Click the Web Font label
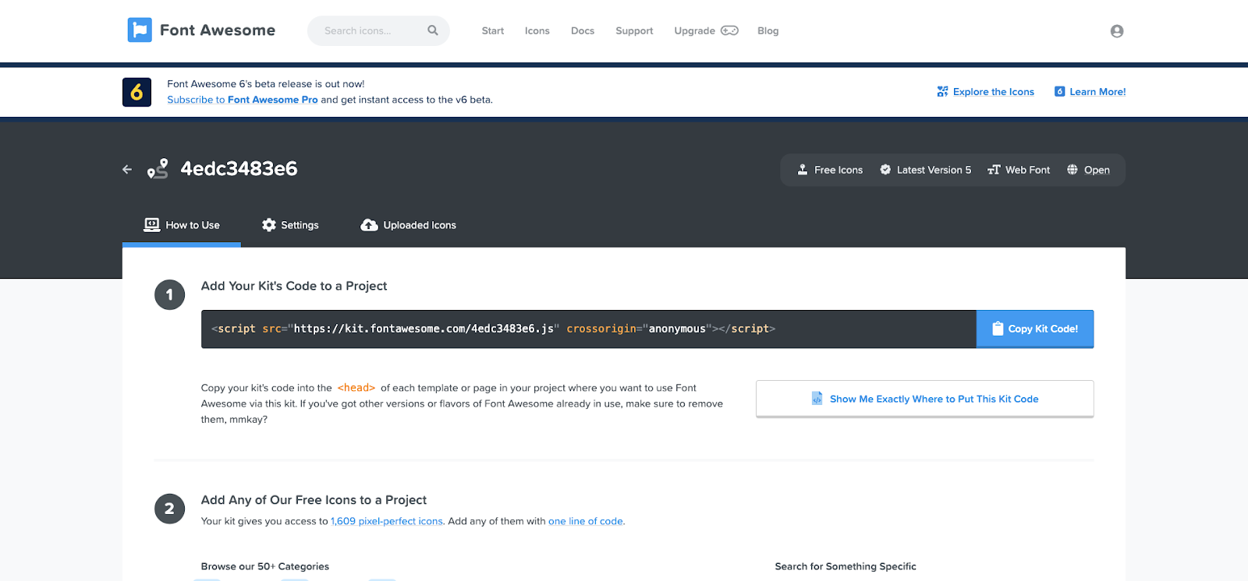This screenshot has width=1248, height=581. click(1027, 170)
